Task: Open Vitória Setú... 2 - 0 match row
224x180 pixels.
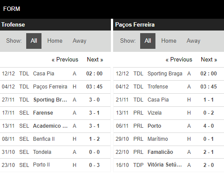Action: 169,165
